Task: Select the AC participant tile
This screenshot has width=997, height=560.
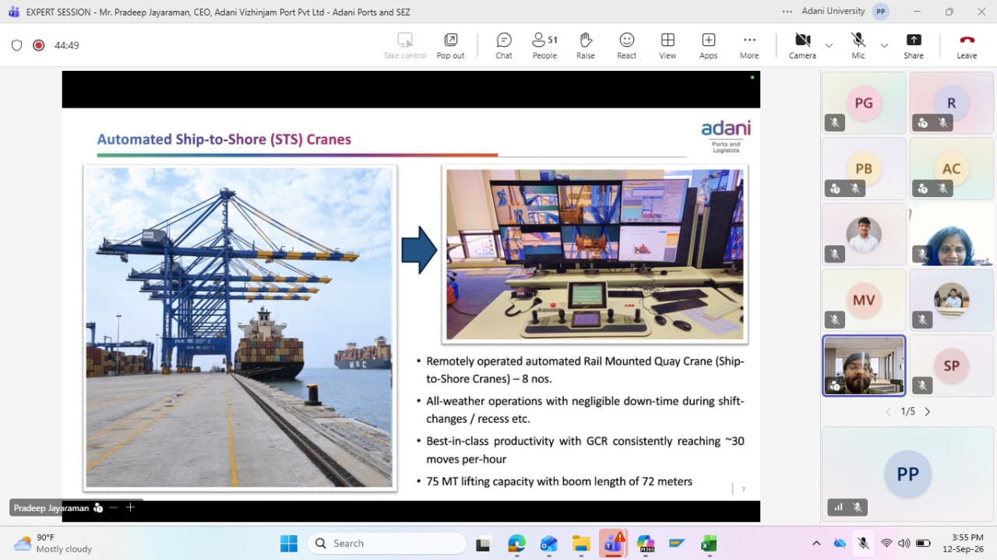Action: click(x=951, y=168)
